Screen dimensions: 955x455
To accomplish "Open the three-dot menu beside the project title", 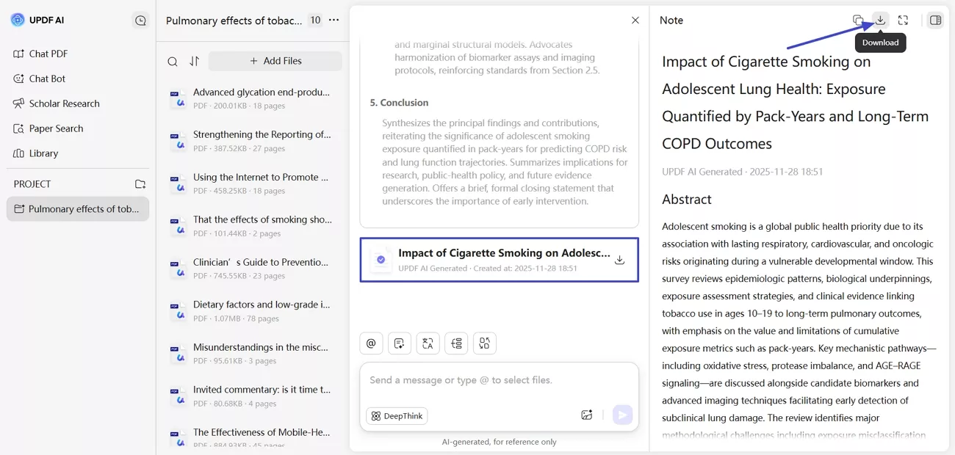I will coord(334,21).
